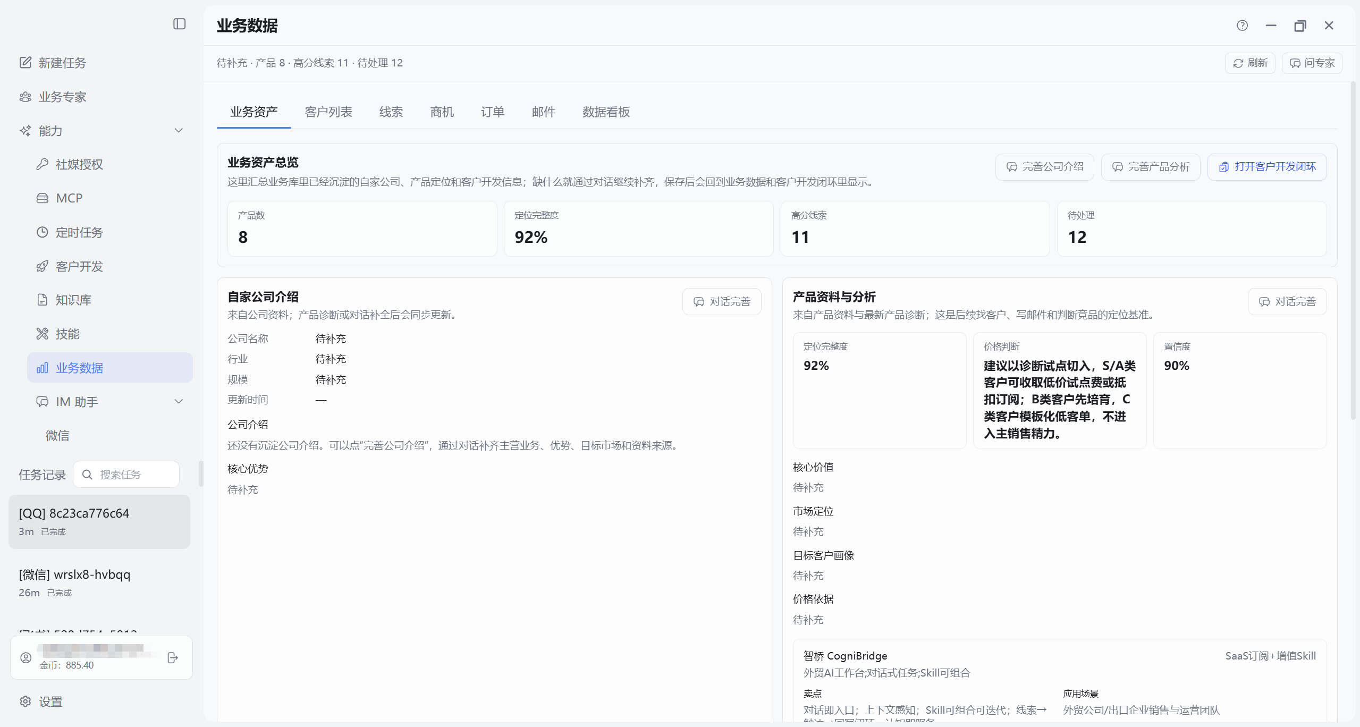
Task: Focus the 搜索任务 input field
Action: 126,475
